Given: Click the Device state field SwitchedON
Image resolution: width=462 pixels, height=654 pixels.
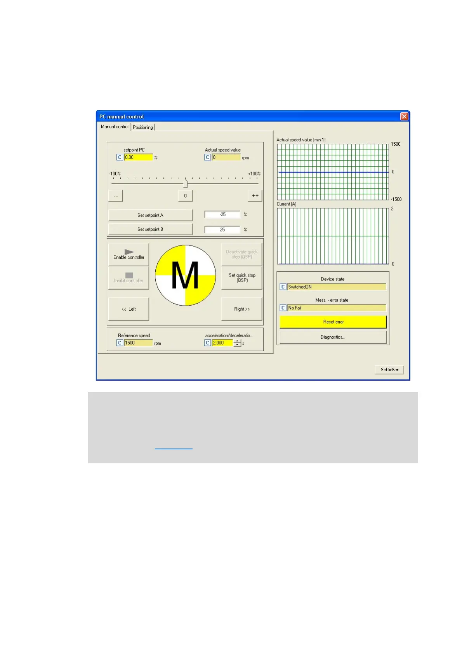Looking at the screenshot, I should click(337, 287).
